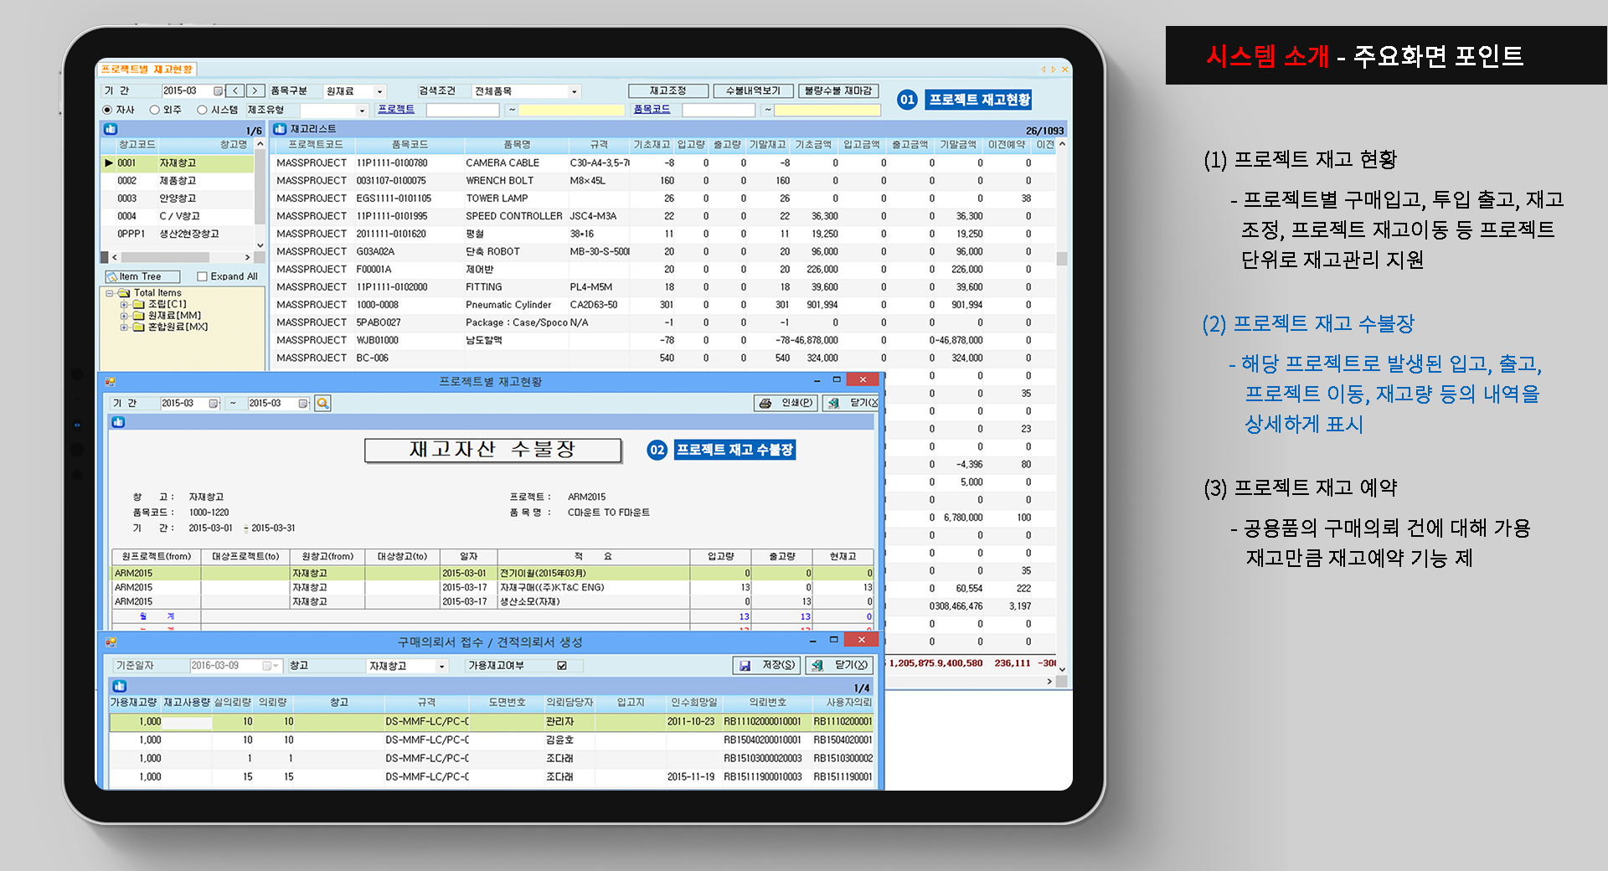Click vertical scrollbar thumb of 재고리스트 grid
The height and width of the screenshot is (871, 1608).
tap(1062, 259)
